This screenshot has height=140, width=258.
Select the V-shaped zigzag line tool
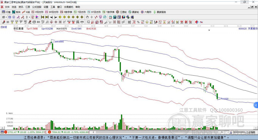[x=110, y=22]
